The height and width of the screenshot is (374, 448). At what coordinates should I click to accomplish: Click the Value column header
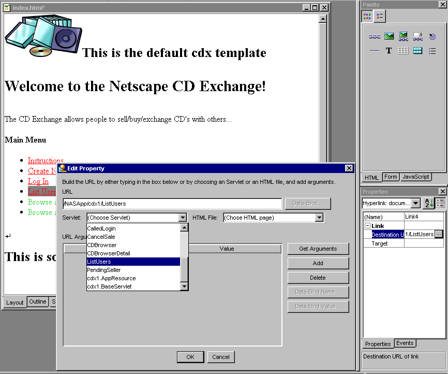(227, 249)
